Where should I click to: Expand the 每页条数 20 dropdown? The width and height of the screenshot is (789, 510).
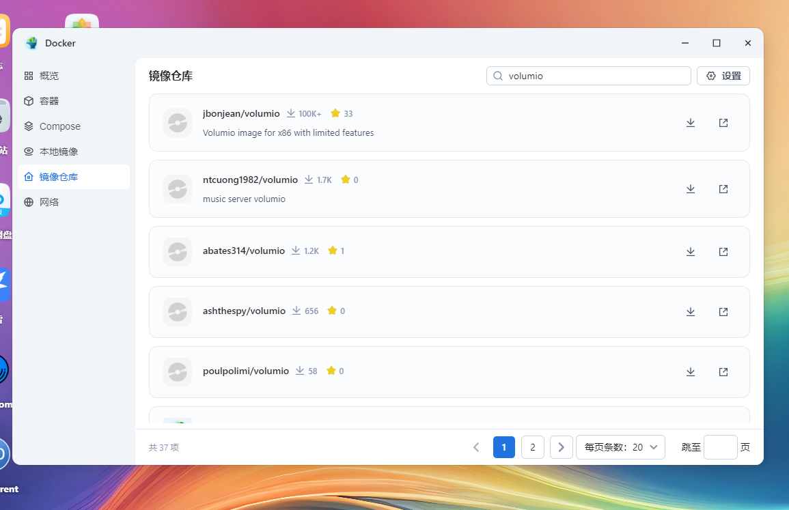click(x=620, y=447)
